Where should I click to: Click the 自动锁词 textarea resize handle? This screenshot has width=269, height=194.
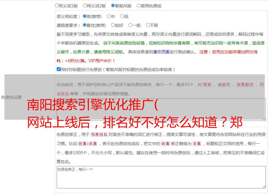click(x=264, y=119)
